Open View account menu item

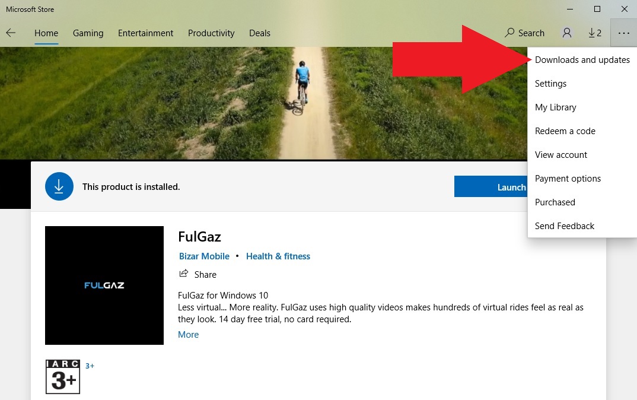pyautogui.click(x=582, y=155)
